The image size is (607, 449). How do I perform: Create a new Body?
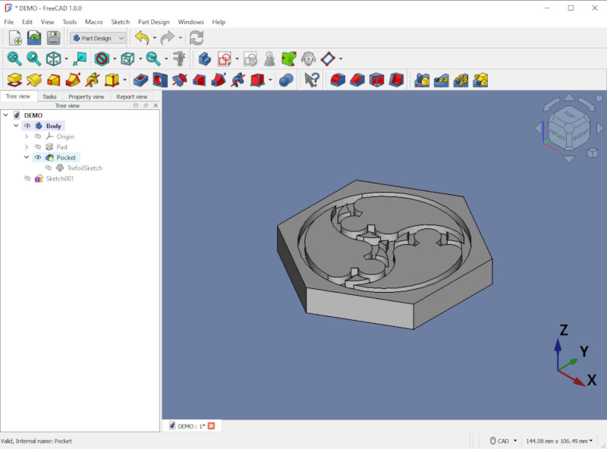point(205,59)
